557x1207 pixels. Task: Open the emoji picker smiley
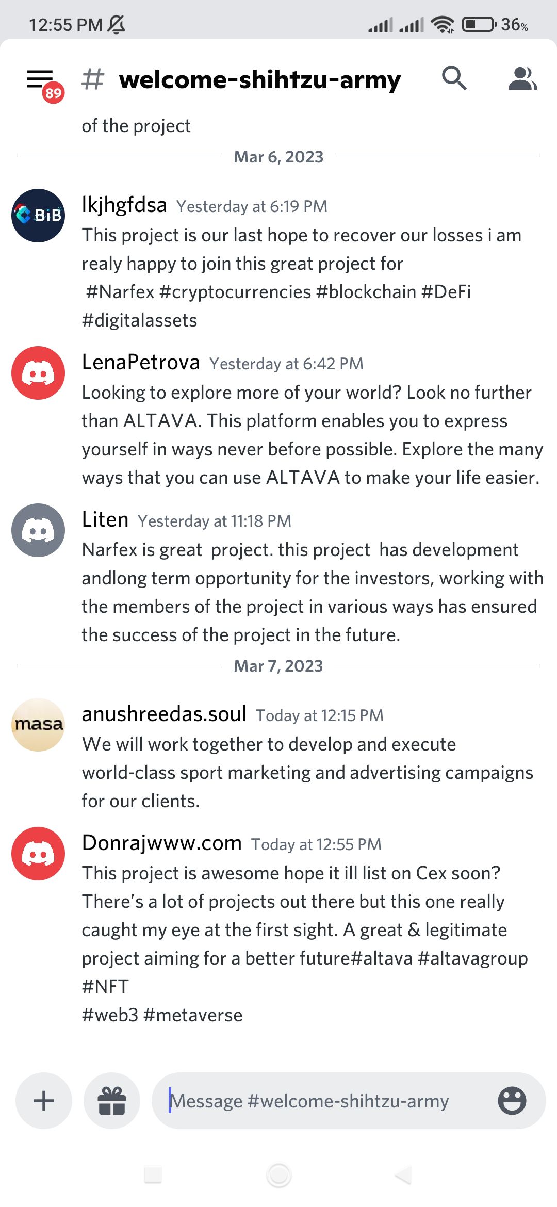512,1101
